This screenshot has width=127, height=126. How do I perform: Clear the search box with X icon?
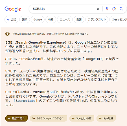click(98, 9)
